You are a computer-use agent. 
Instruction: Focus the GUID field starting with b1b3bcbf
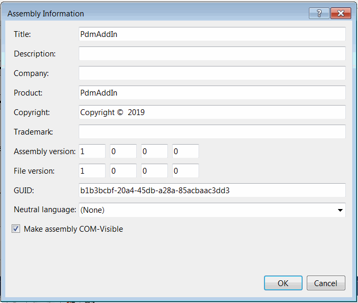[x=212, y=190]
